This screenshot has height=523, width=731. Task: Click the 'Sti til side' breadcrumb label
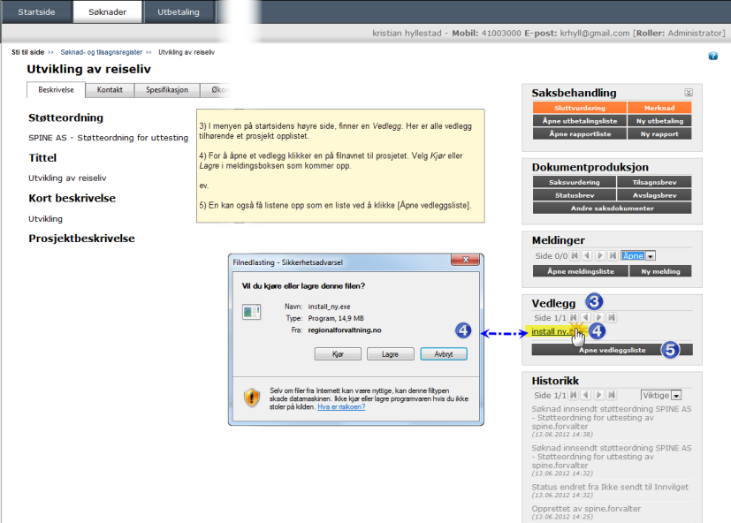(28, 52)
